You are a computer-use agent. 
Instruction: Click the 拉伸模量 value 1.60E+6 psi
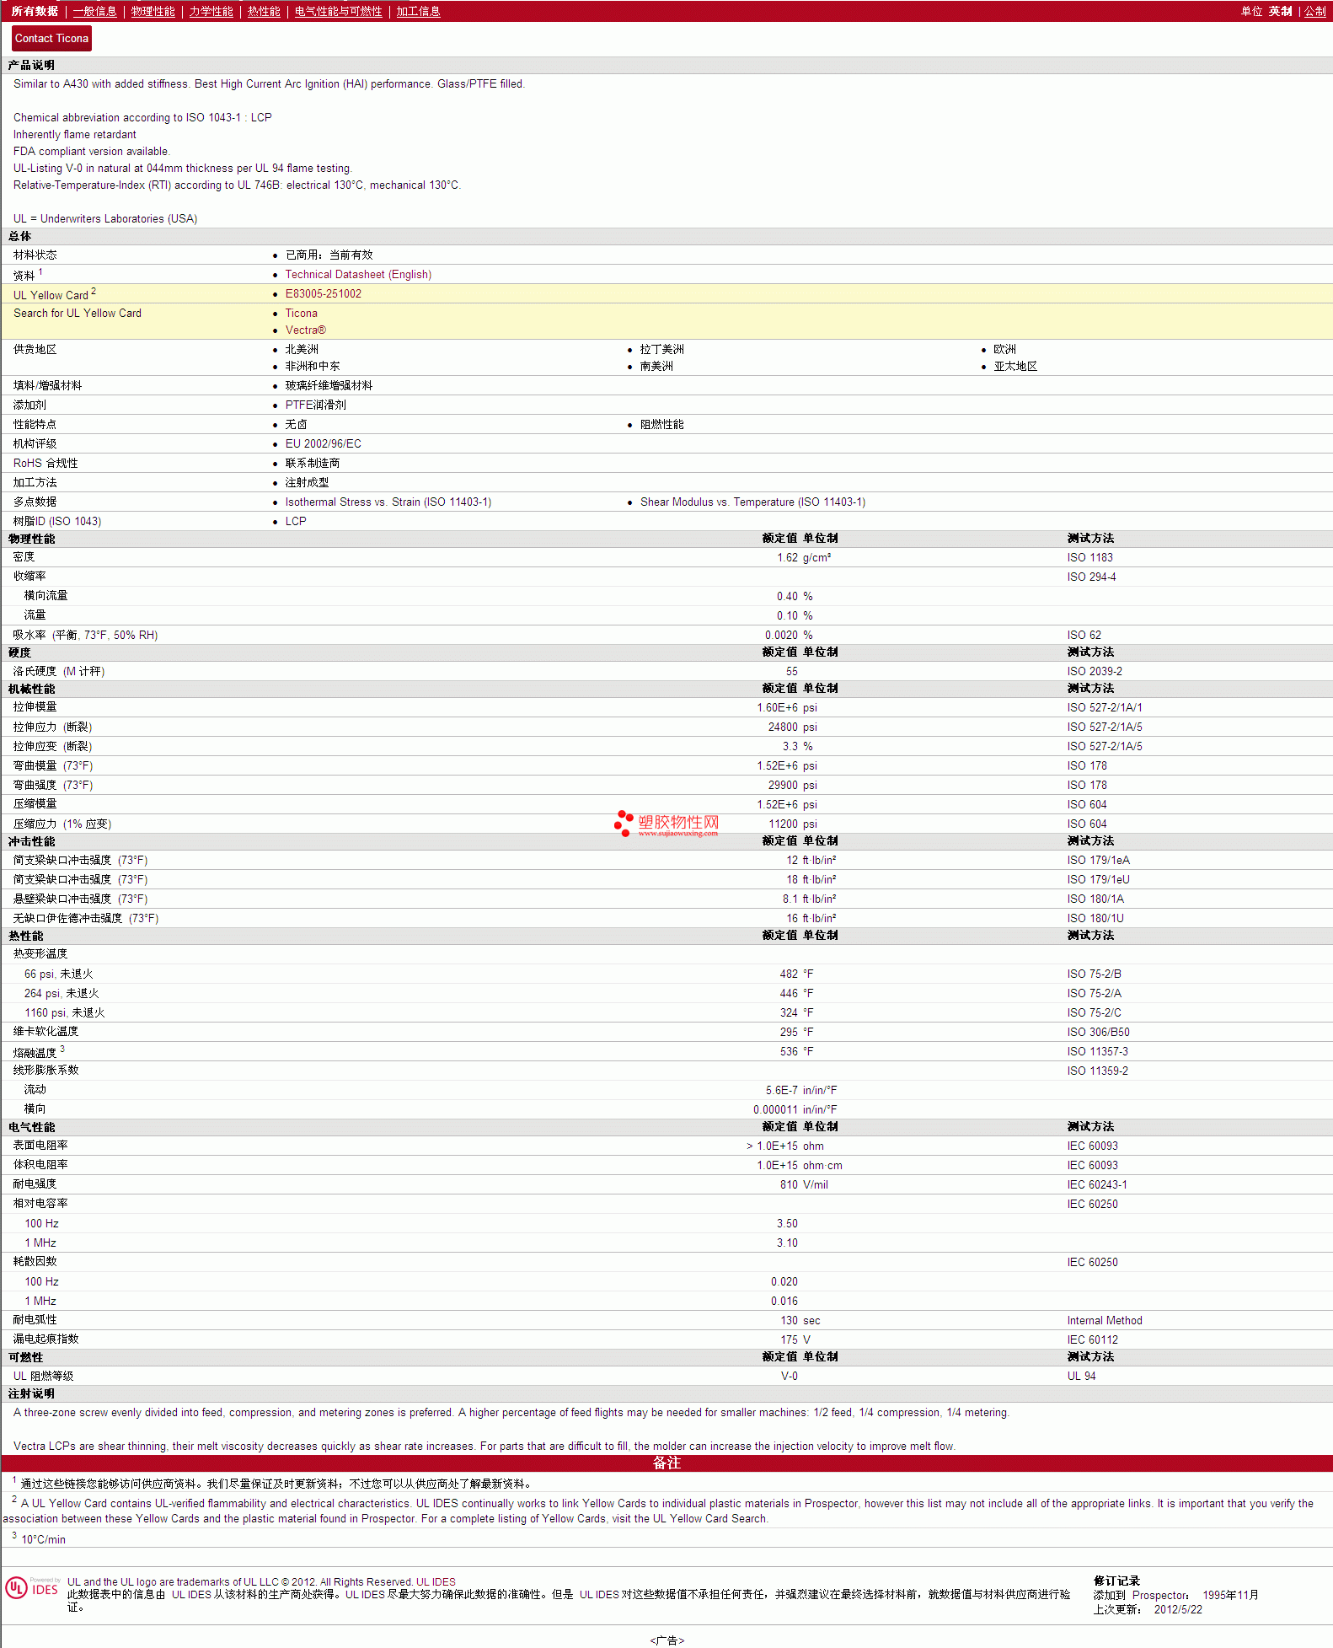(x=787, y=707)
